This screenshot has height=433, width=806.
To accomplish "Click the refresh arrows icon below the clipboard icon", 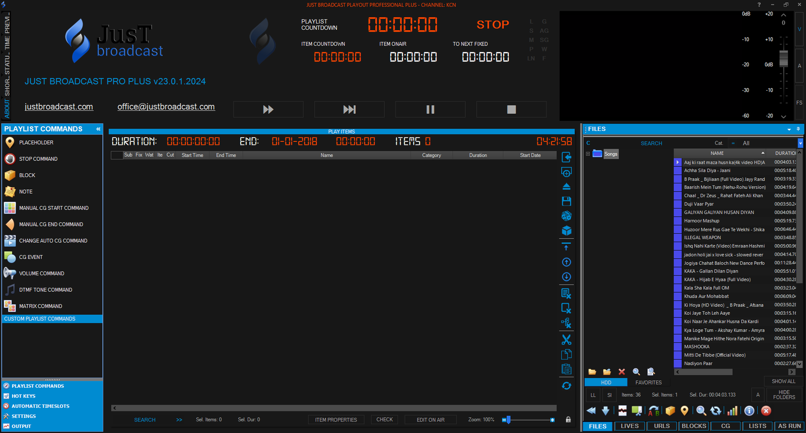I will (566, 386).
